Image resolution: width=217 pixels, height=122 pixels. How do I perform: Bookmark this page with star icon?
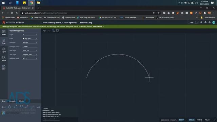(158, 13)
